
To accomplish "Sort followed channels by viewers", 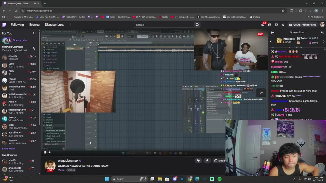I will tap(34, 48).
